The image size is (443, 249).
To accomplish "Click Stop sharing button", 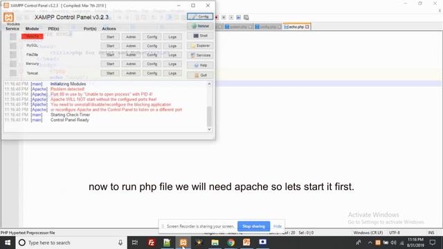I will pos(253,226).
